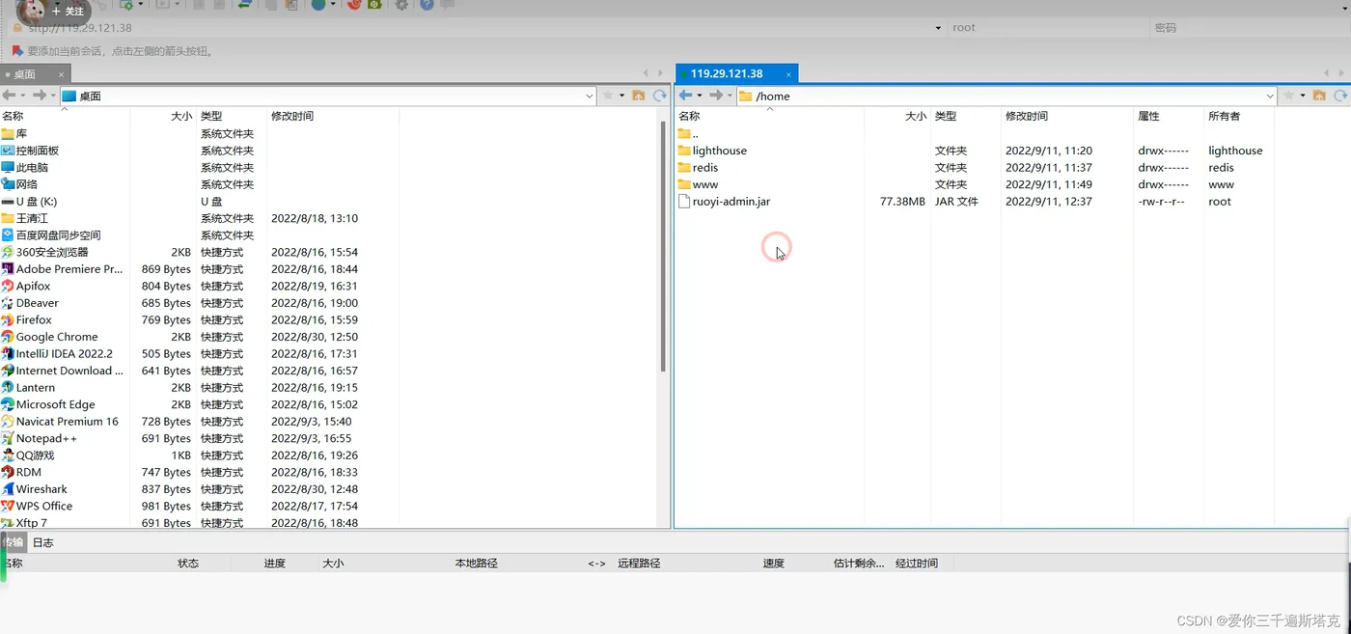
Task: Select the Notepad++ shortcut row
Action: tap(200, 438)
